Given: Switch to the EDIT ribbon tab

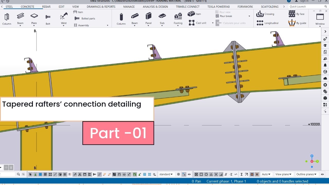Looking at the screenshot, I should (x=61, y=7).
